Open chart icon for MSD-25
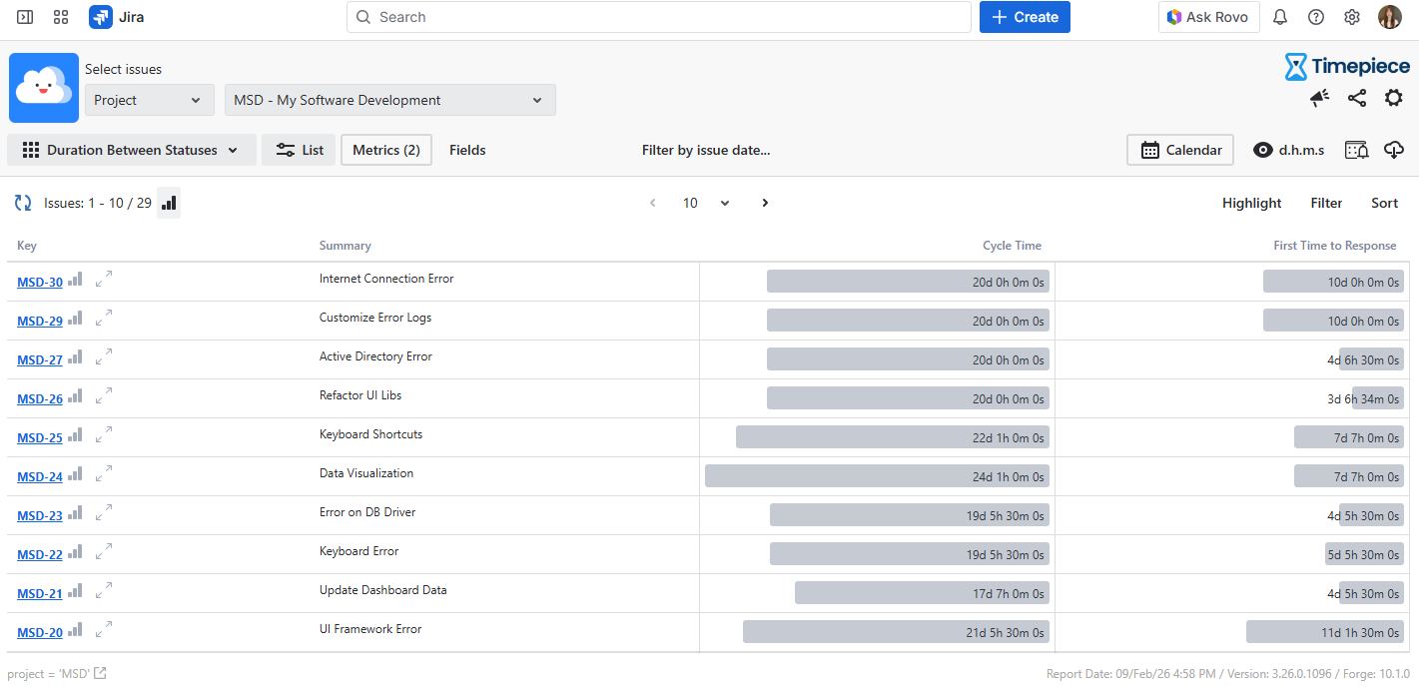This screenshot has height=691, width=1419. pyautogui.click(x=76, y=436)
